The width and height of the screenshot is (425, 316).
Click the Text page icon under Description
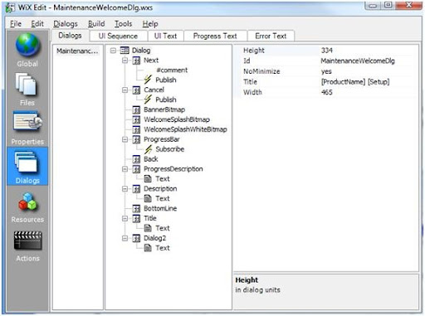click(148, 198)
